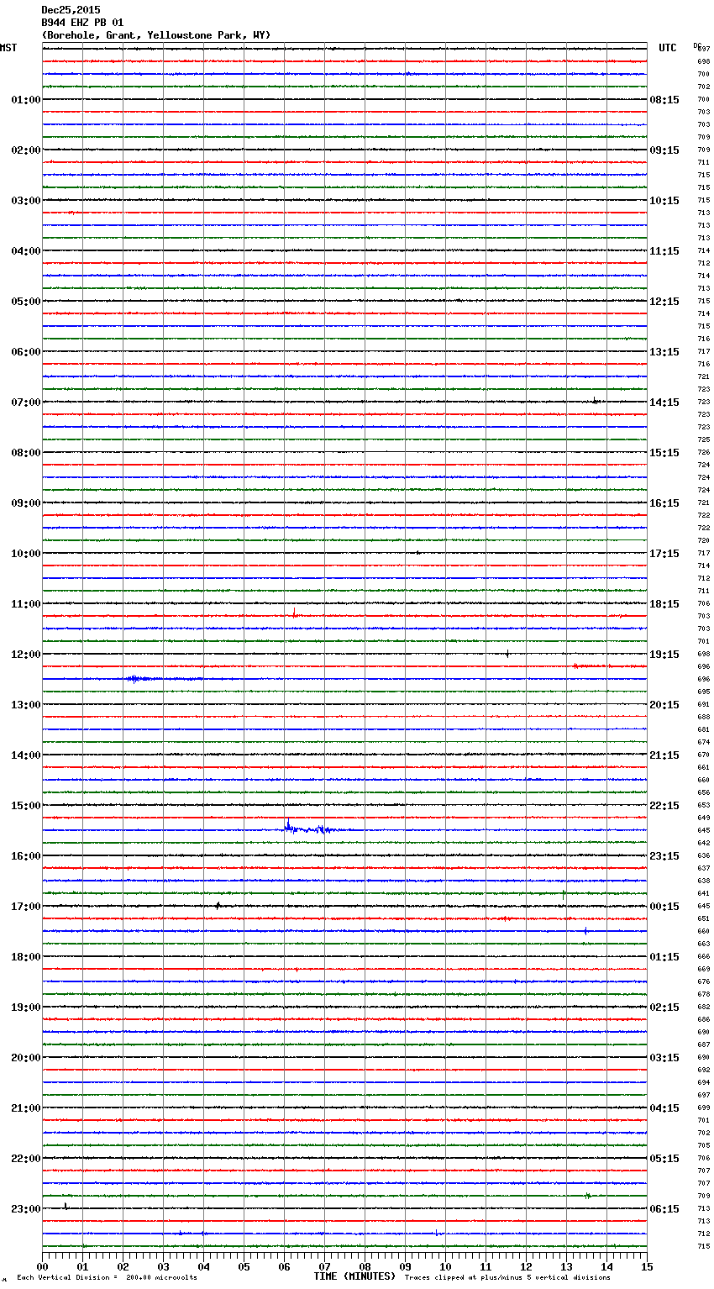Click the 01:15 UTC time label
The image size is (714, 1289).
click(664, 957)
